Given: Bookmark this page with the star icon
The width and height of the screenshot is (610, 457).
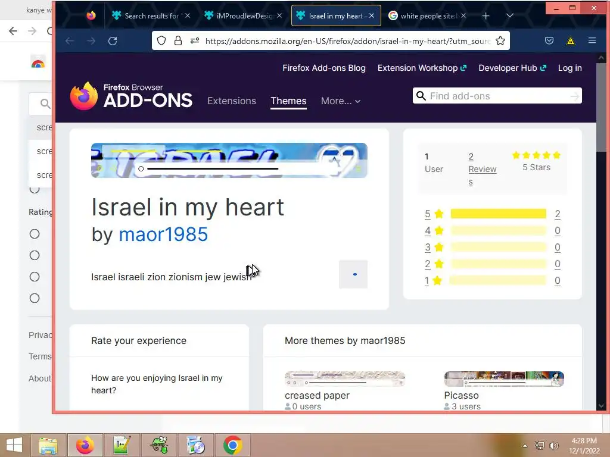Looking at the screenshot, I should (x=500, y=41).
